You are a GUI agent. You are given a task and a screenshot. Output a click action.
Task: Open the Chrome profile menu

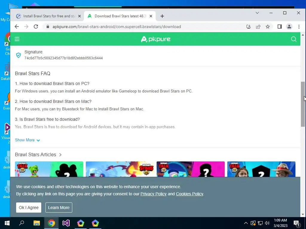tap(289, 27)
